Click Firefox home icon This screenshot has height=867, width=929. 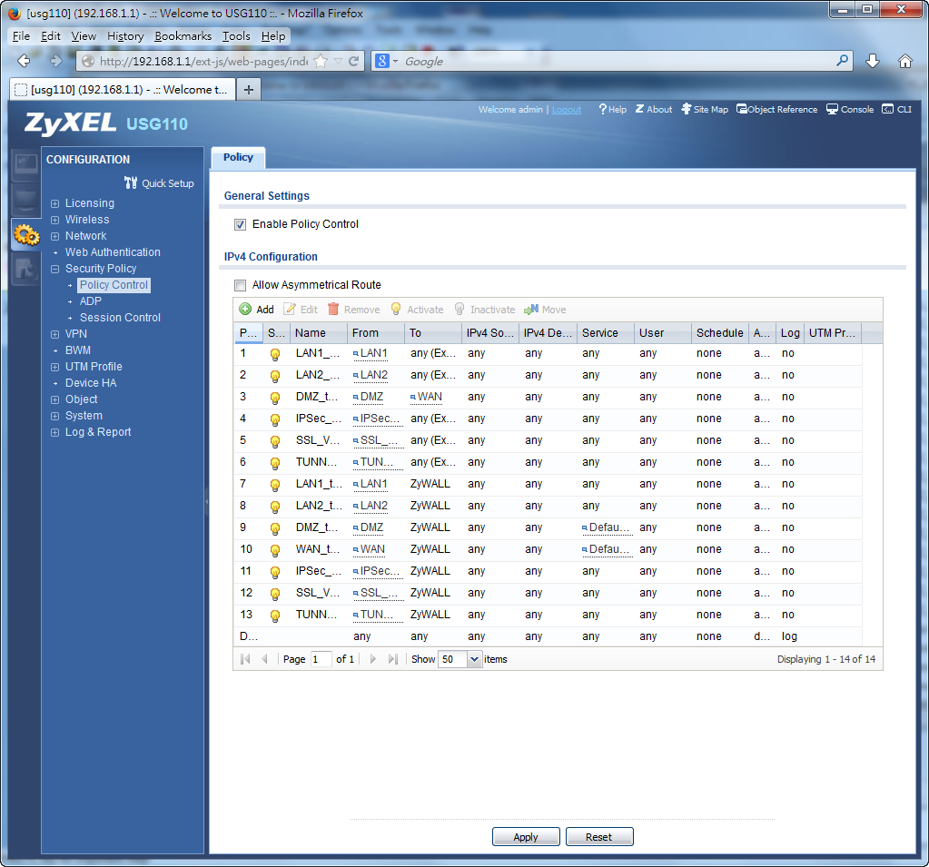tap(904, 61)
